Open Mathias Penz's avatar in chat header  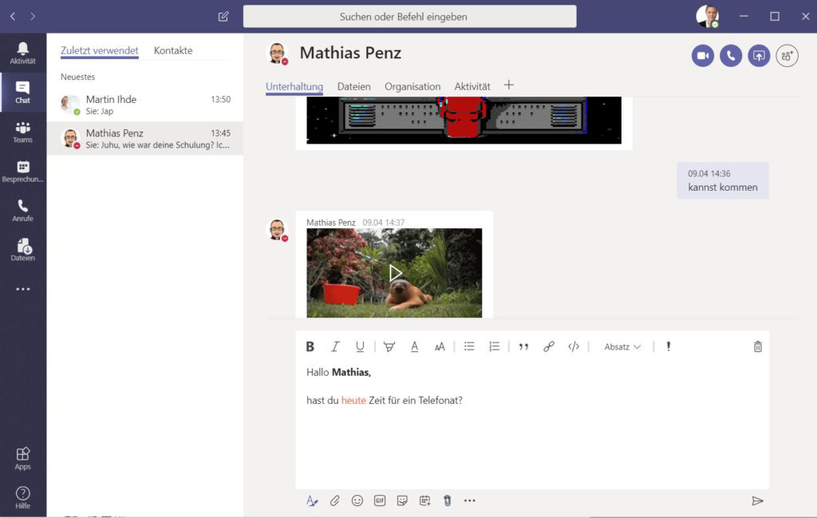(277, 53)
